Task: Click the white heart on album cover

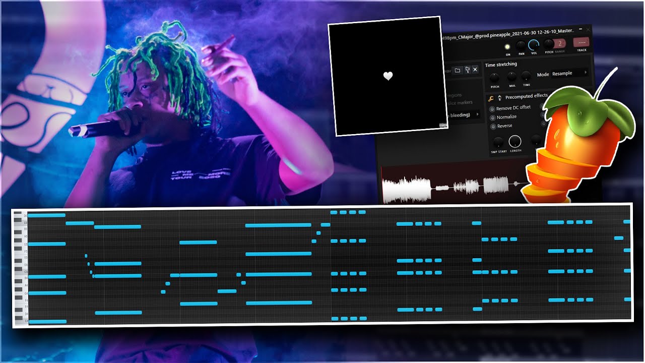Action: (x=388, y=76)
